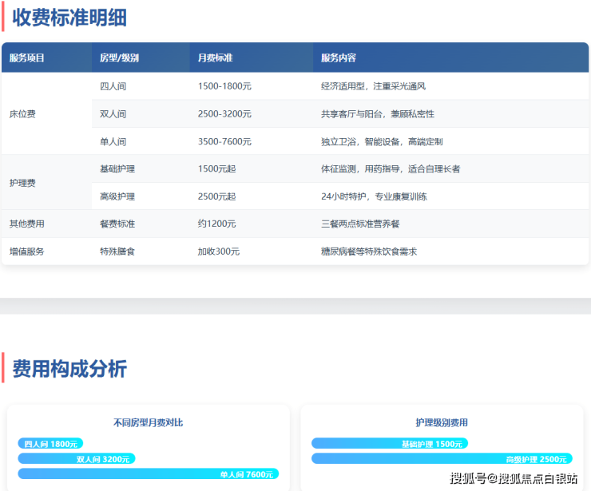Screen dimensions: 591x491
Task: Click the 服务内容 column header
Action: click(x=339, y=57)
